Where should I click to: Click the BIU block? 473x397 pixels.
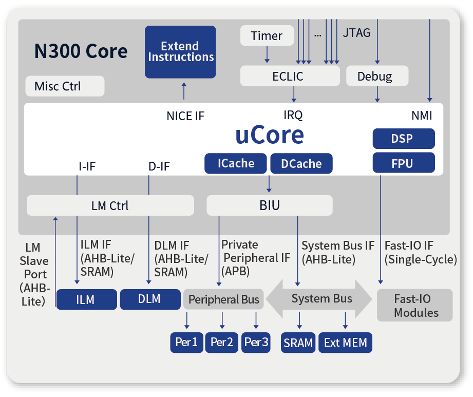coord(270,205)
